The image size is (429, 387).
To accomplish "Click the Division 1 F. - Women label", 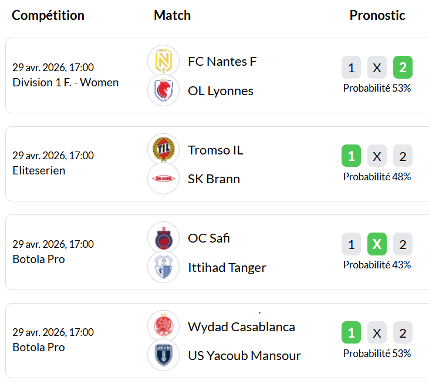I will tap(65, 82).
